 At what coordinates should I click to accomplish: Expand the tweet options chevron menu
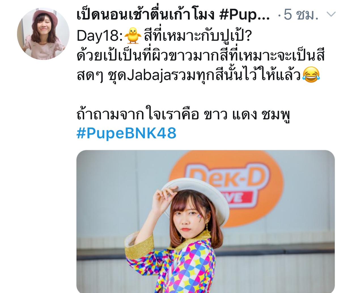[x=331, y=14]
